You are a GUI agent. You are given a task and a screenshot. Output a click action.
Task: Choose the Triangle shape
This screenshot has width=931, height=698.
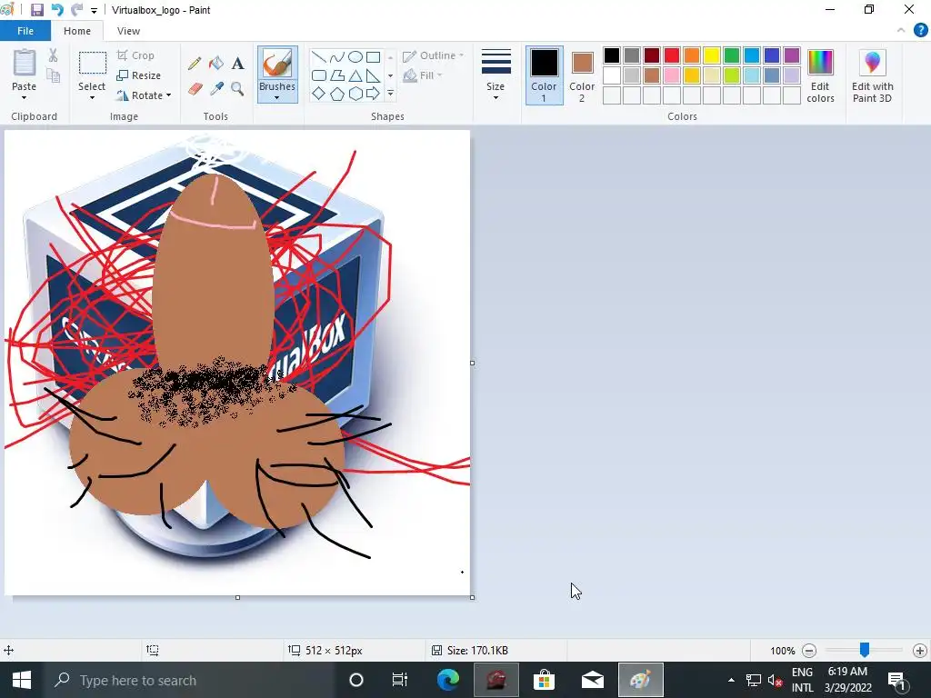(x=355, y=75)
